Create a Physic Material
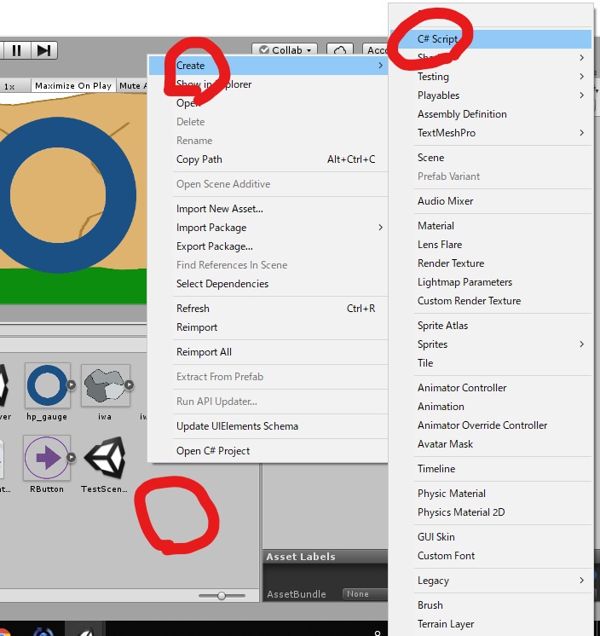The height and width of the screenshot is (636, 600). click(491, 494)
